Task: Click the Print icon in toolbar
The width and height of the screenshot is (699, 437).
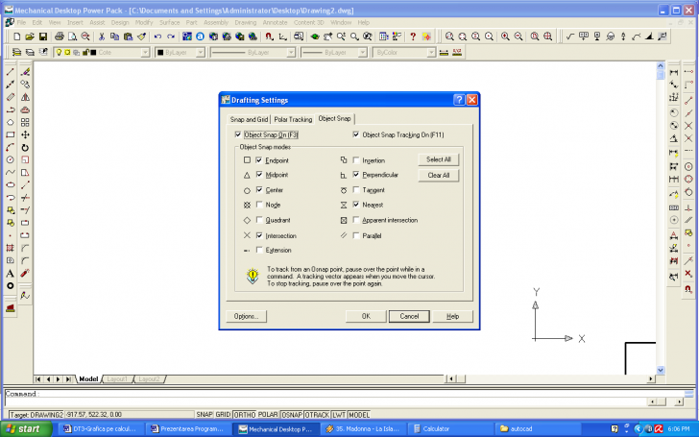Action: [59, 36]
